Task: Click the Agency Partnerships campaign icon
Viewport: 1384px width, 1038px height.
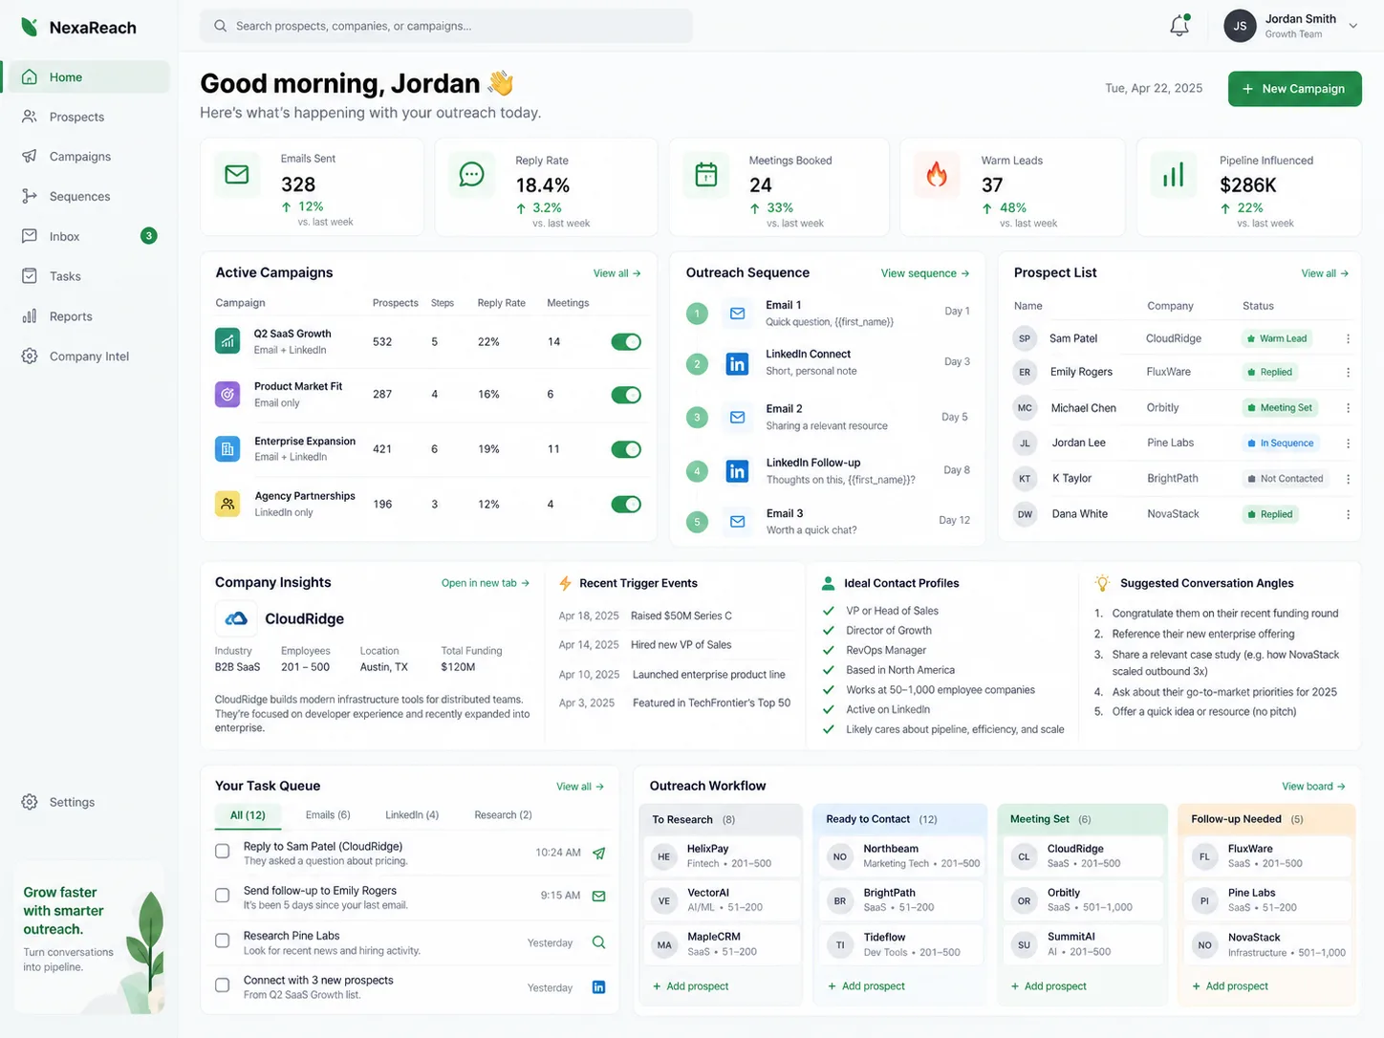Action: [227, 503]
